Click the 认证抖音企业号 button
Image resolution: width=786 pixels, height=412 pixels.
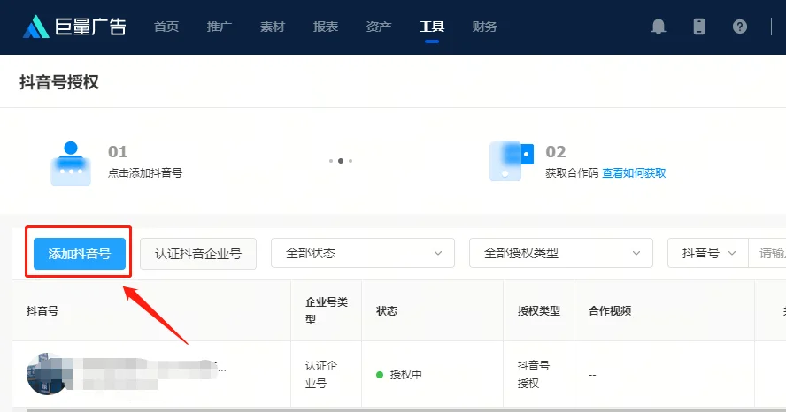pos(198,253)
